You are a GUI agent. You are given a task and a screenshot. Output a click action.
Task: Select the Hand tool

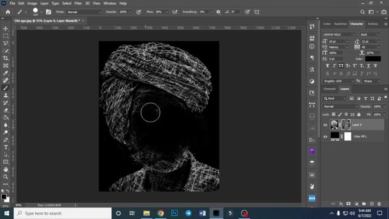(x=5, y=169)
